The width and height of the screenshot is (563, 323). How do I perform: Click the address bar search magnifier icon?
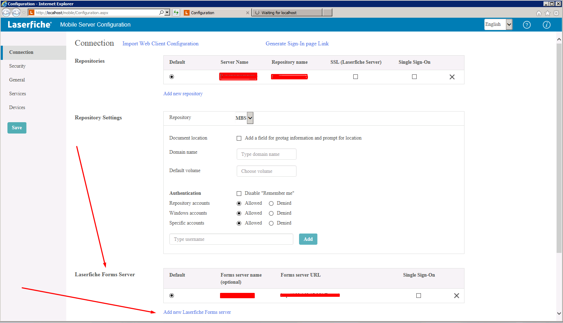162,12
